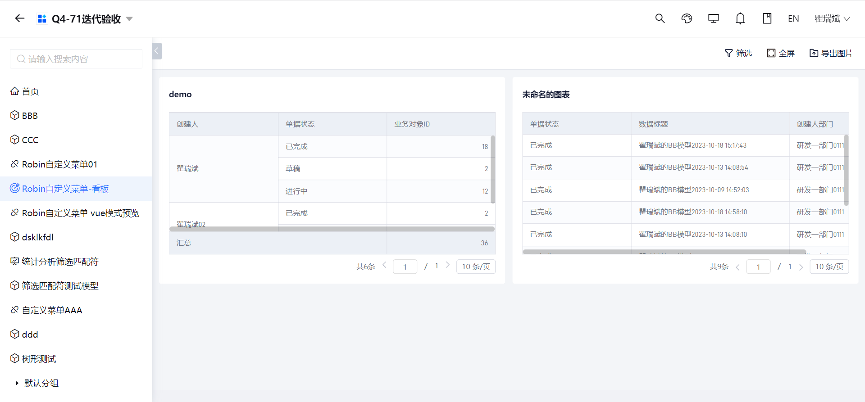Open the BBB menu item
Screen dimensions: 865x402
point(76,116)
